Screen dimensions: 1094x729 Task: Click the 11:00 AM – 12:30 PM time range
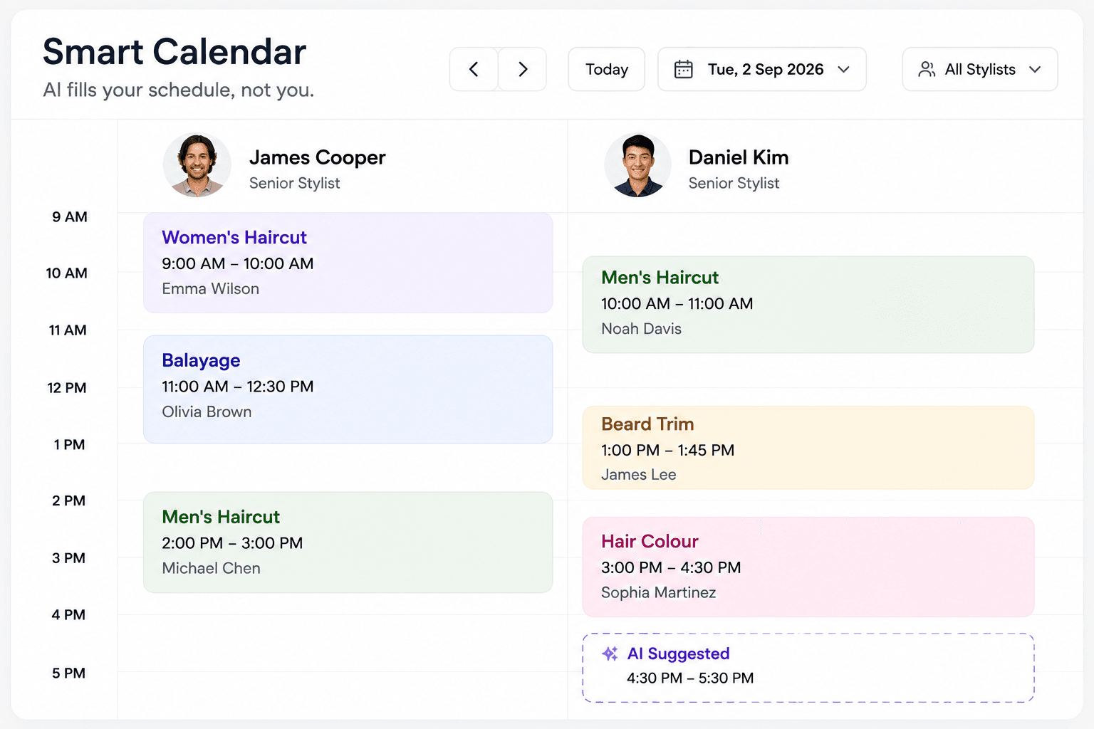[238, 387]
